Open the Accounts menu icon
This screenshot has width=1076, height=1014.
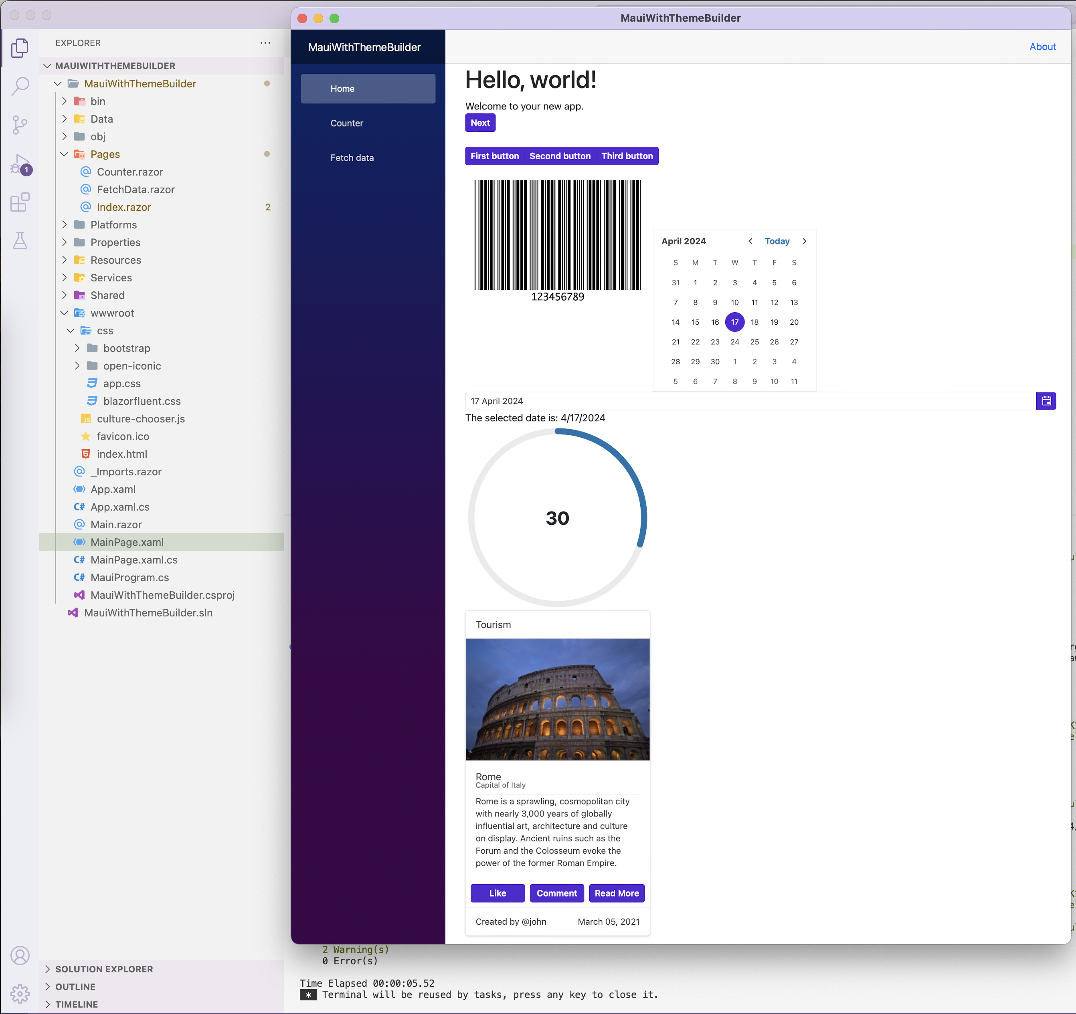[x=20, y=955]
